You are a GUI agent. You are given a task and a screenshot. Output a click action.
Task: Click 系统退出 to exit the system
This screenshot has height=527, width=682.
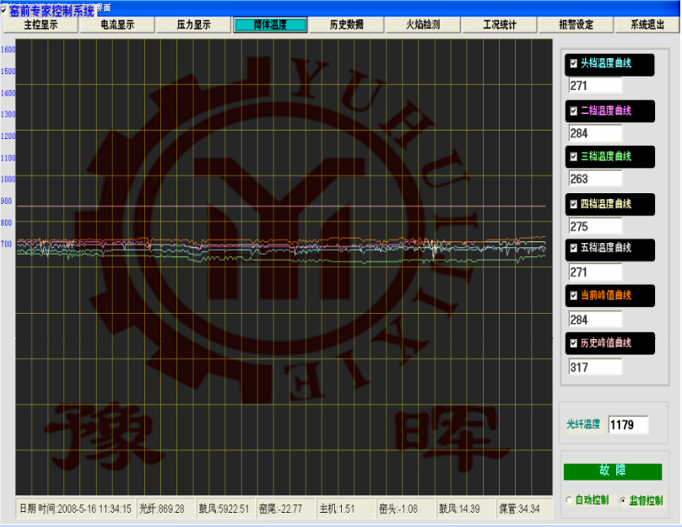(x=647, y=24)
